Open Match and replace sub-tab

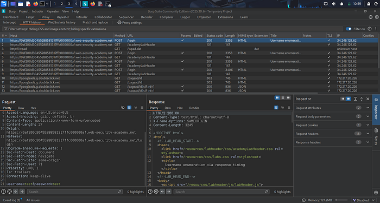(95, 22)
